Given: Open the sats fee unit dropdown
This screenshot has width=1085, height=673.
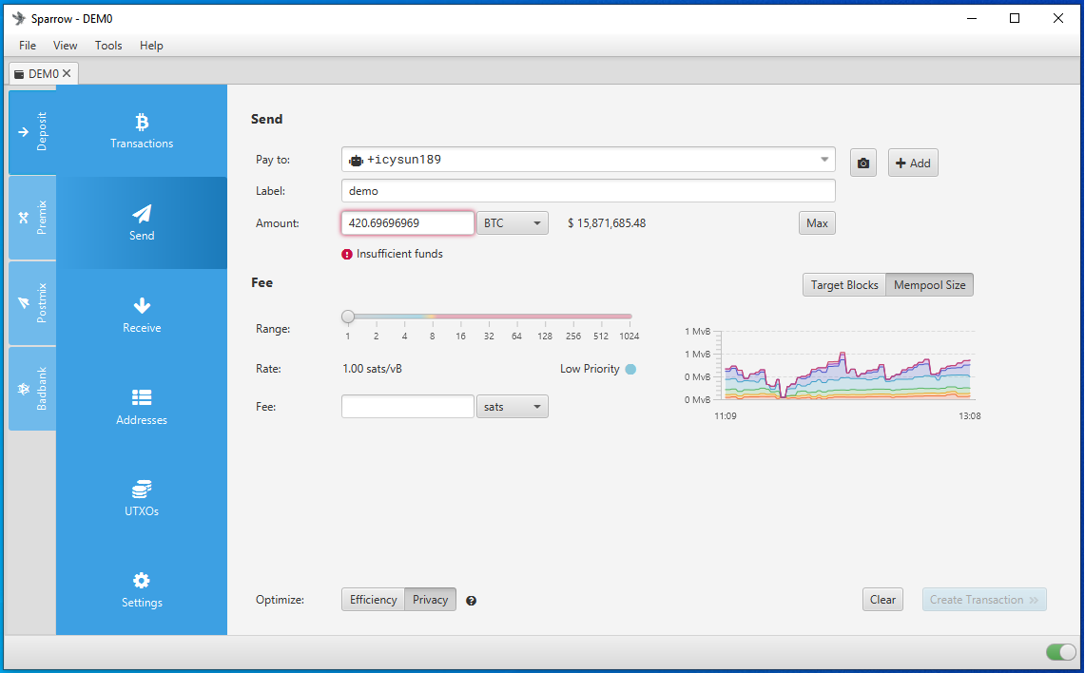Looking at the screenshot, I should (x=512, y=407).
